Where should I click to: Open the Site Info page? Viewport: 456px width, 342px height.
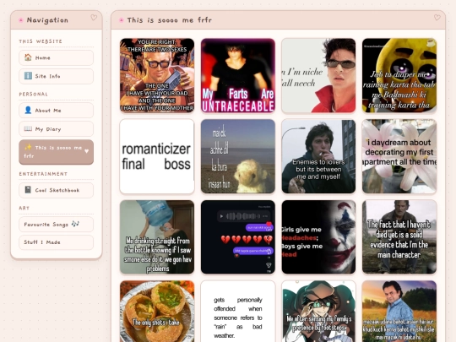tap(56, 76)
